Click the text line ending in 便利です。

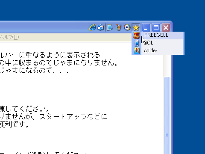[x=14, y=124]
